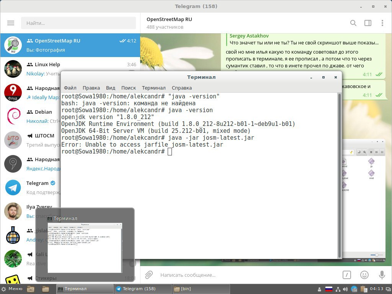Open the file manager folder launcher
This screenshot has height=294, width=392.
[45, 289]
